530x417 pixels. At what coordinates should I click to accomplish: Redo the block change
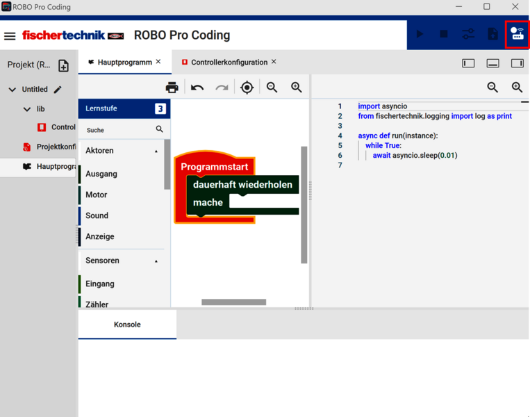(x=222, y=88)
